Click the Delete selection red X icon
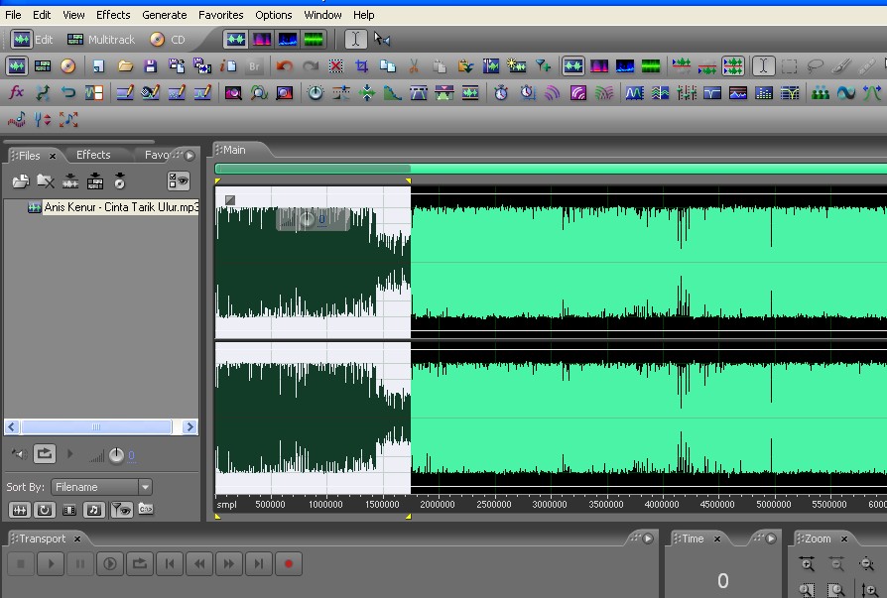Image resolution: width=887 pixels, height=598 pixels. coord(336,66)
